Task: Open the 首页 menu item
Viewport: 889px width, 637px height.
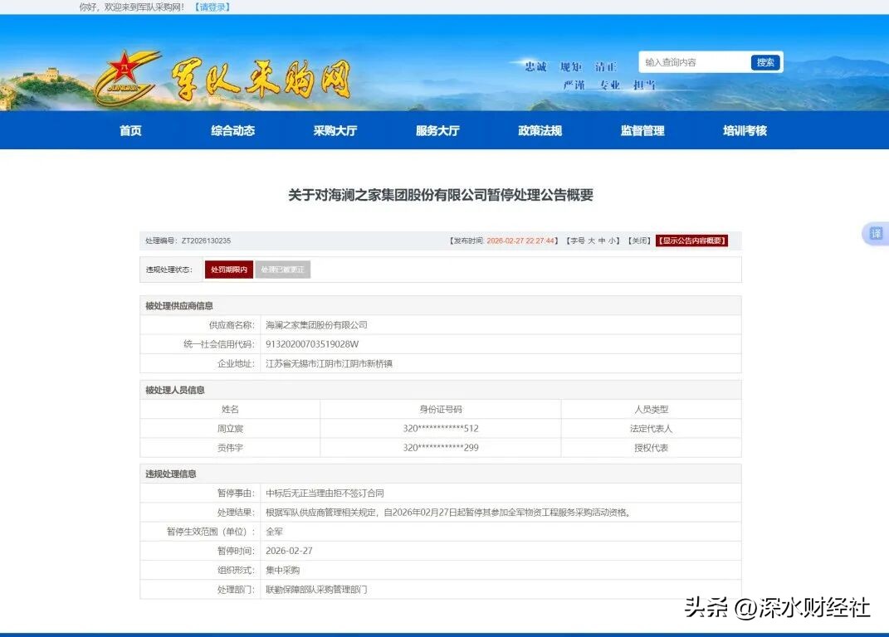Action: pos(130,130)
